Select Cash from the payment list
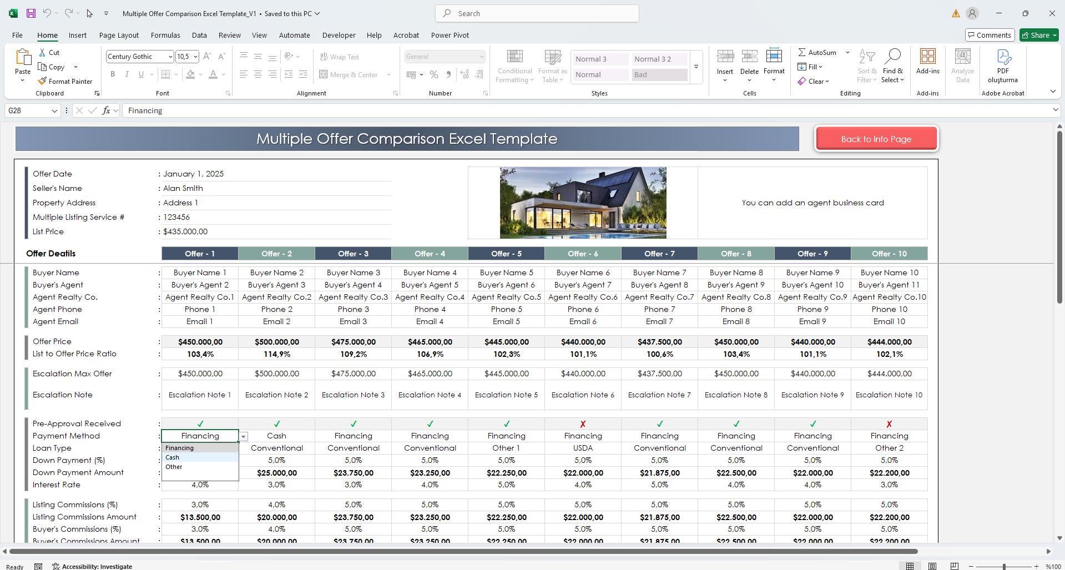This screenshot has height=570, width=1065. click(x=172, y=457)
